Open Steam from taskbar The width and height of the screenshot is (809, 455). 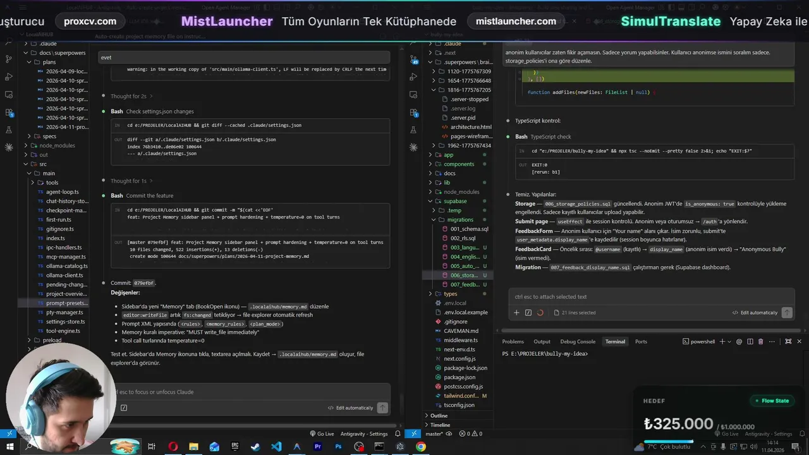coord(255,447)
